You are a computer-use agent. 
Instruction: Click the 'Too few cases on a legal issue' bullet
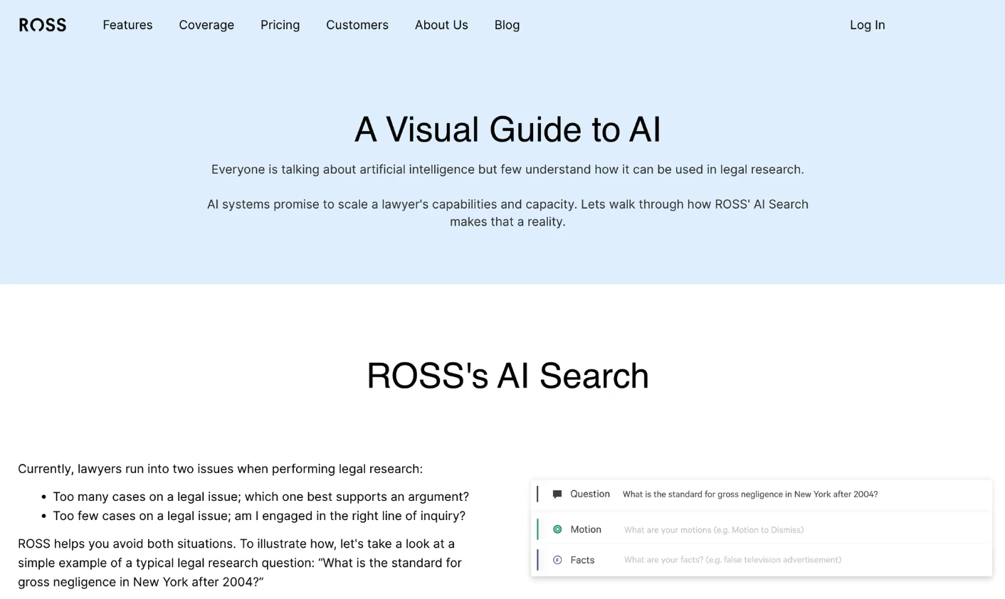pos(259,516)
